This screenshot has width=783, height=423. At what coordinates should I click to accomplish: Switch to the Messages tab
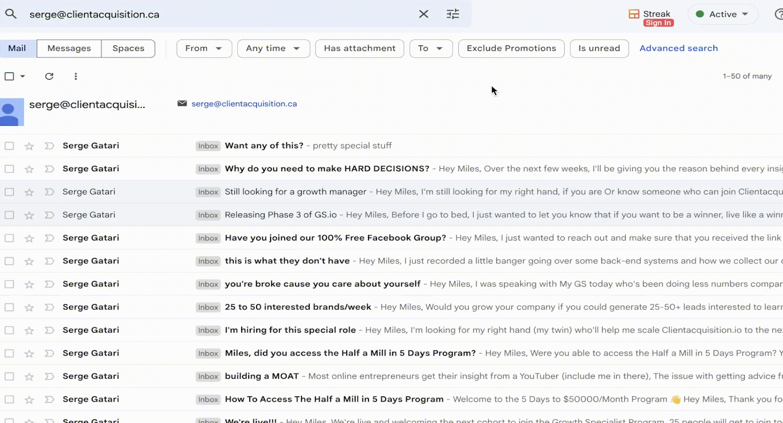pyautogui.click(x=69, y=48)
